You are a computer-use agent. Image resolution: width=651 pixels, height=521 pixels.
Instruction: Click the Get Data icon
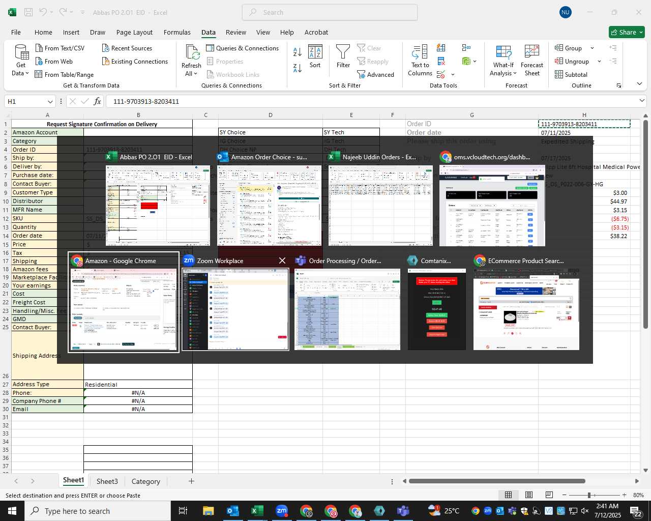(21, 52)
